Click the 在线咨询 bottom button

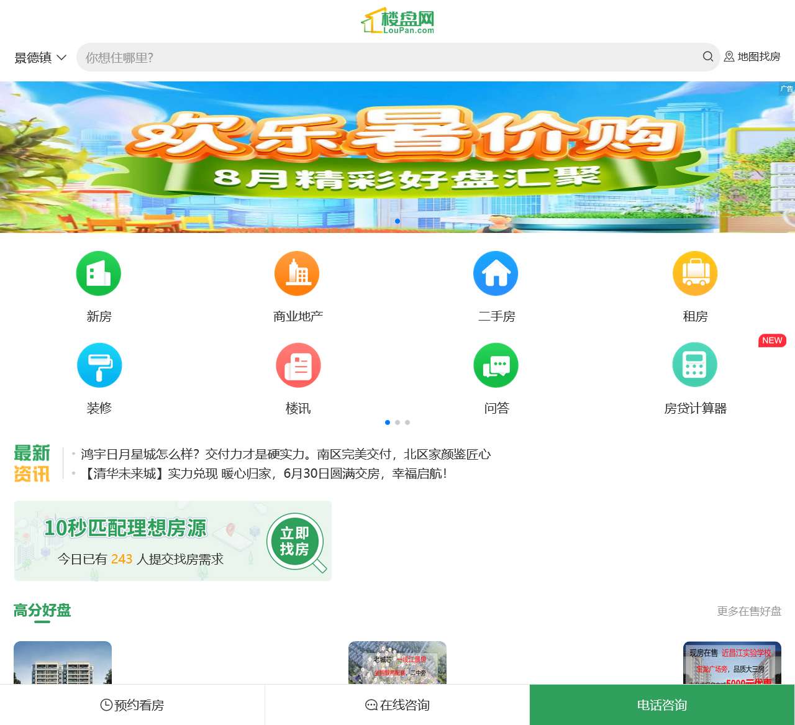point(397,704)
